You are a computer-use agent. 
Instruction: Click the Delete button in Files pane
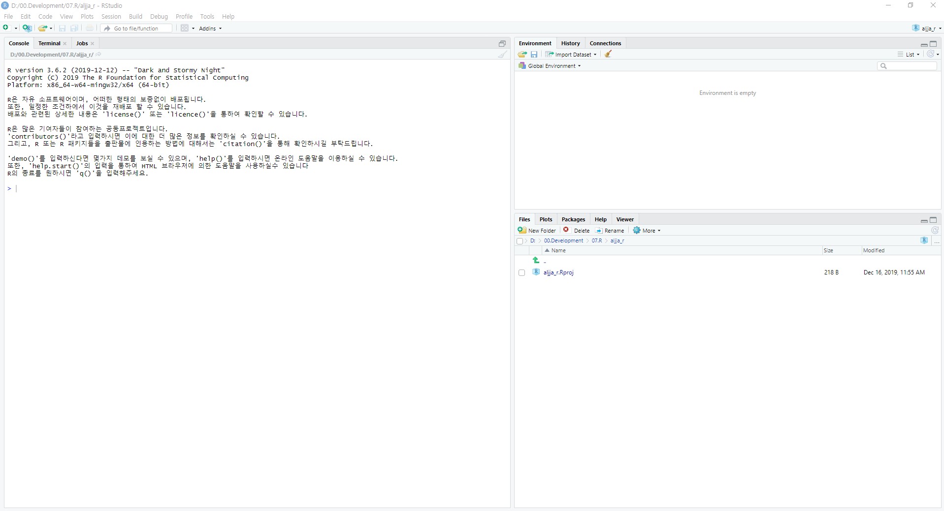point(576,230)
